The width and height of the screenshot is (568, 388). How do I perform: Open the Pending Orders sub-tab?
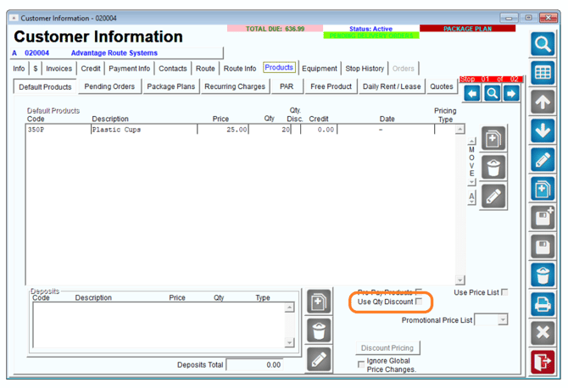coord(109,86)
